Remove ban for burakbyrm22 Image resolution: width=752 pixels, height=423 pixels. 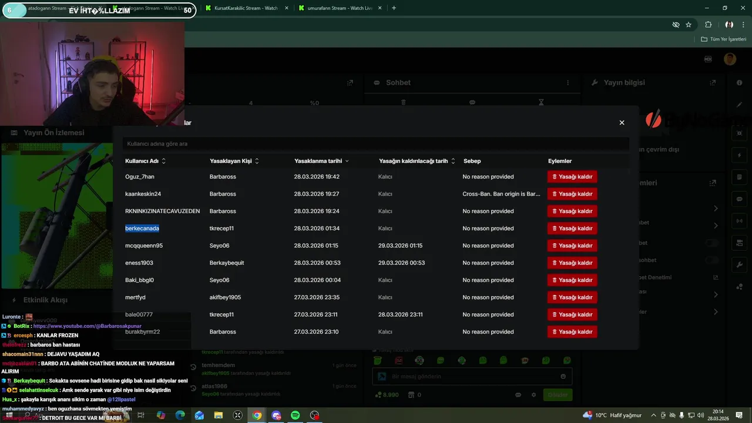(572, 332)
